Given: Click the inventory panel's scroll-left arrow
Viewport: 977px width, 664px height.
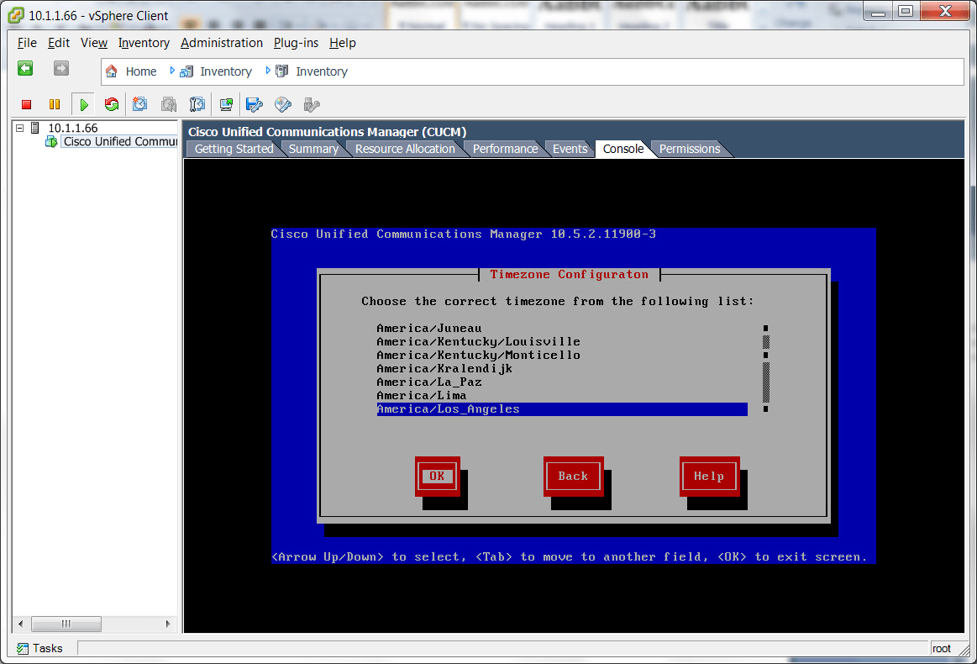Looking at the screenshot, I should 20,624.
